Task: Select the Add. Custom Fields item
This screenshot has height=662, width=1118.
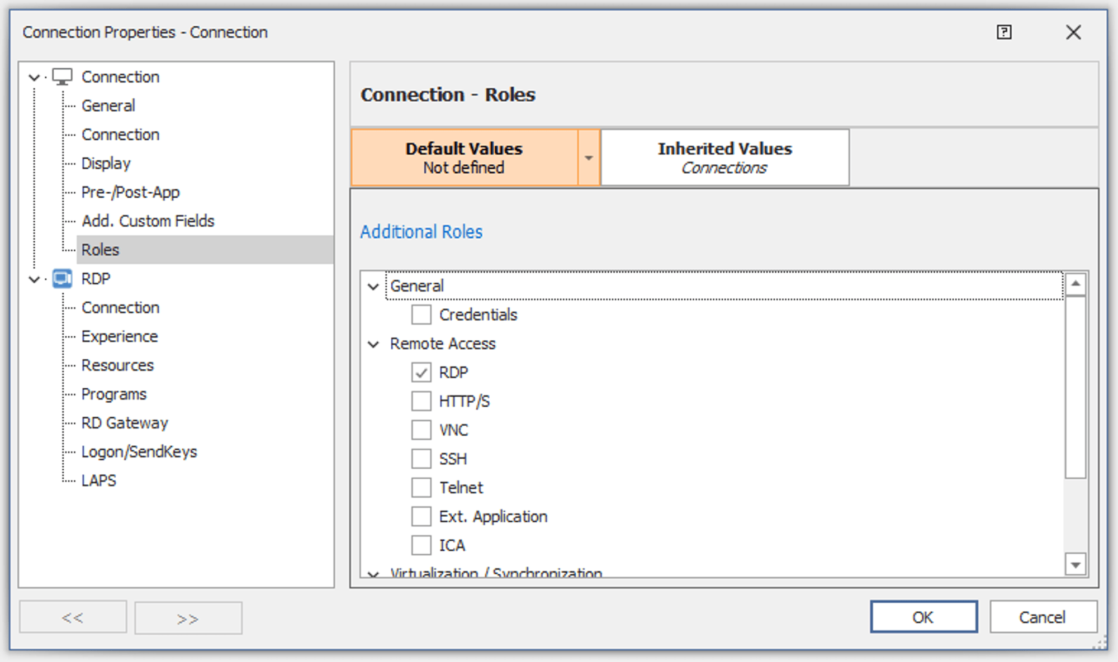Action: [x=148, y=221]
